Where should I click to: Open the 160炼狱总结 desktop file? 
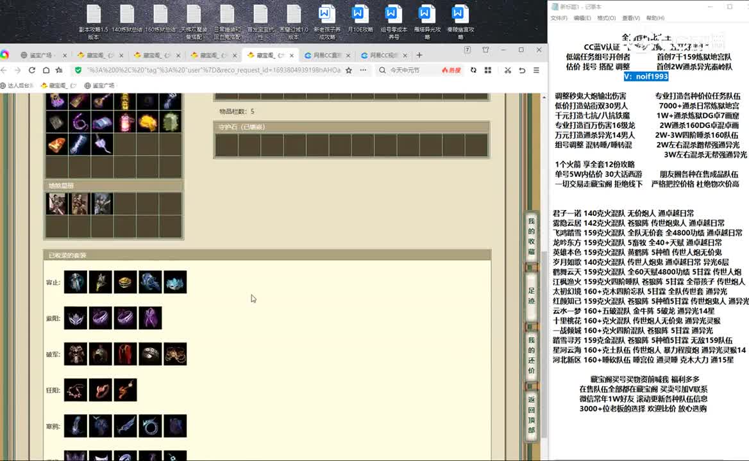(160, 19)
